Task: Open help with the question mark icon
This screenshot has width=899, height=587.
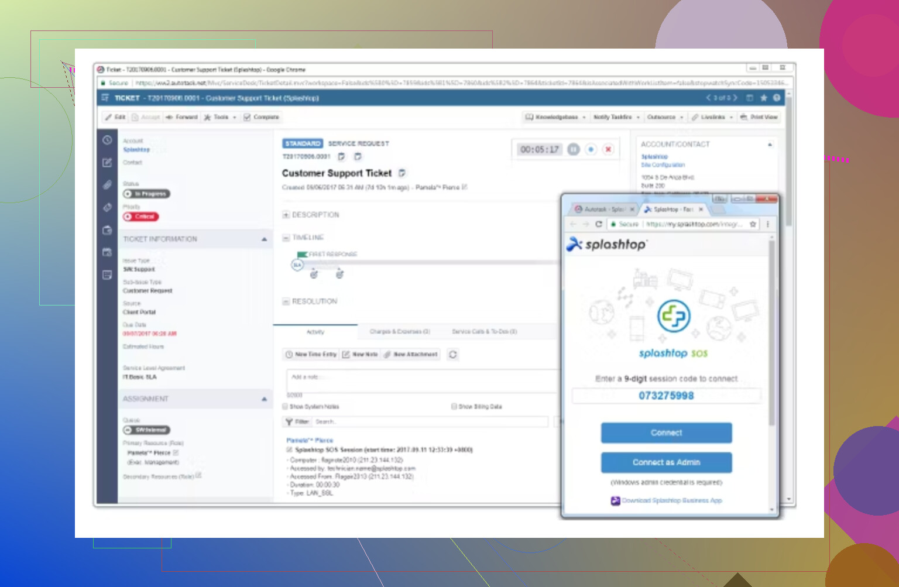Action: [x=777, y=98]
